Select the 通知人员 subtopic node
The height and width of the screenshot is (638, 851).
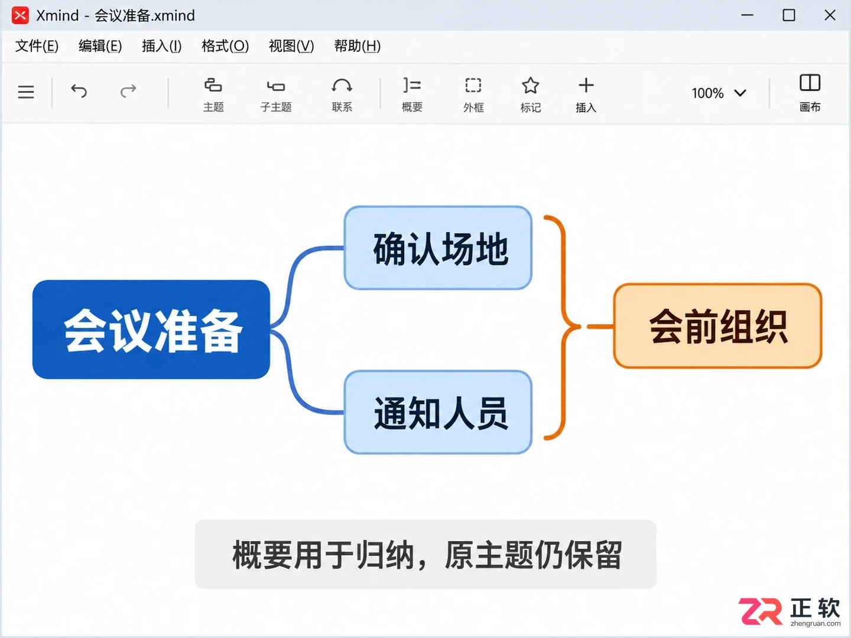(439, 412)
